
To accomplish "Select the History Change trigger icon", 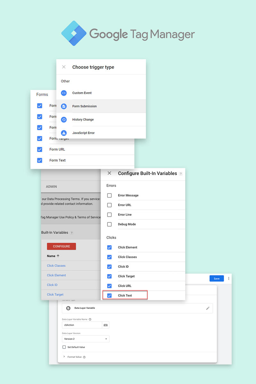I will coord(64,120).
